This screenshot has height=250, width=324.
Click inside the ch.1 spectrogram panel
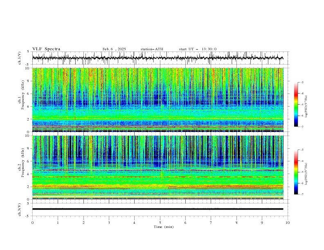(157, 100)
